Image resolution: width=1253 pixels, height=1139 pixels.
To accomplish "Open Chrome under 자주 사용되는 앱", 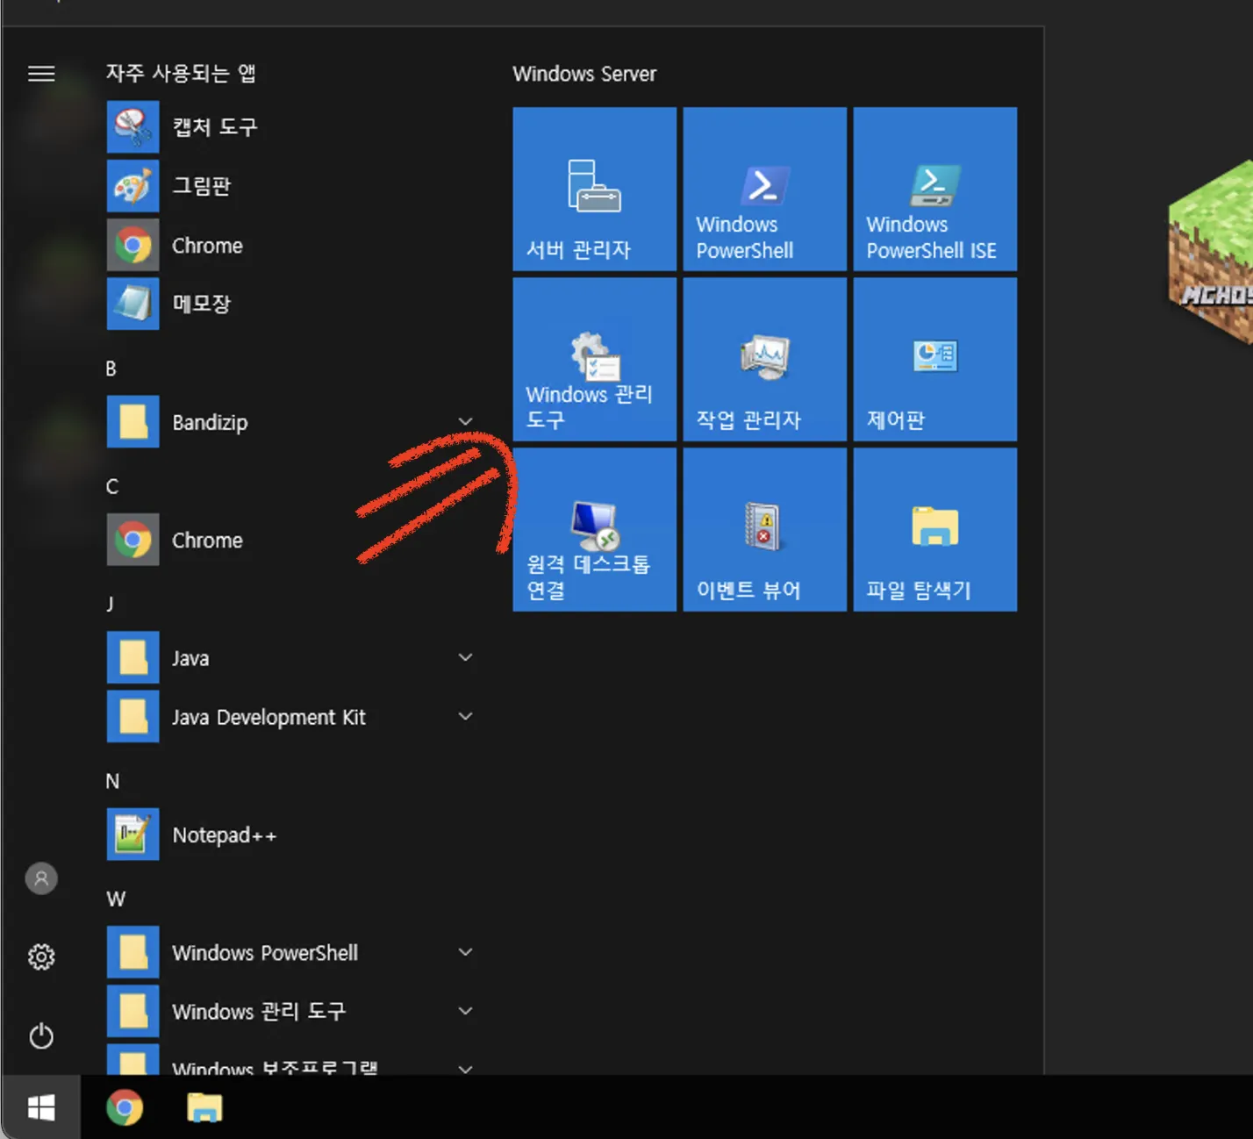I will click(x=290, y=245).
